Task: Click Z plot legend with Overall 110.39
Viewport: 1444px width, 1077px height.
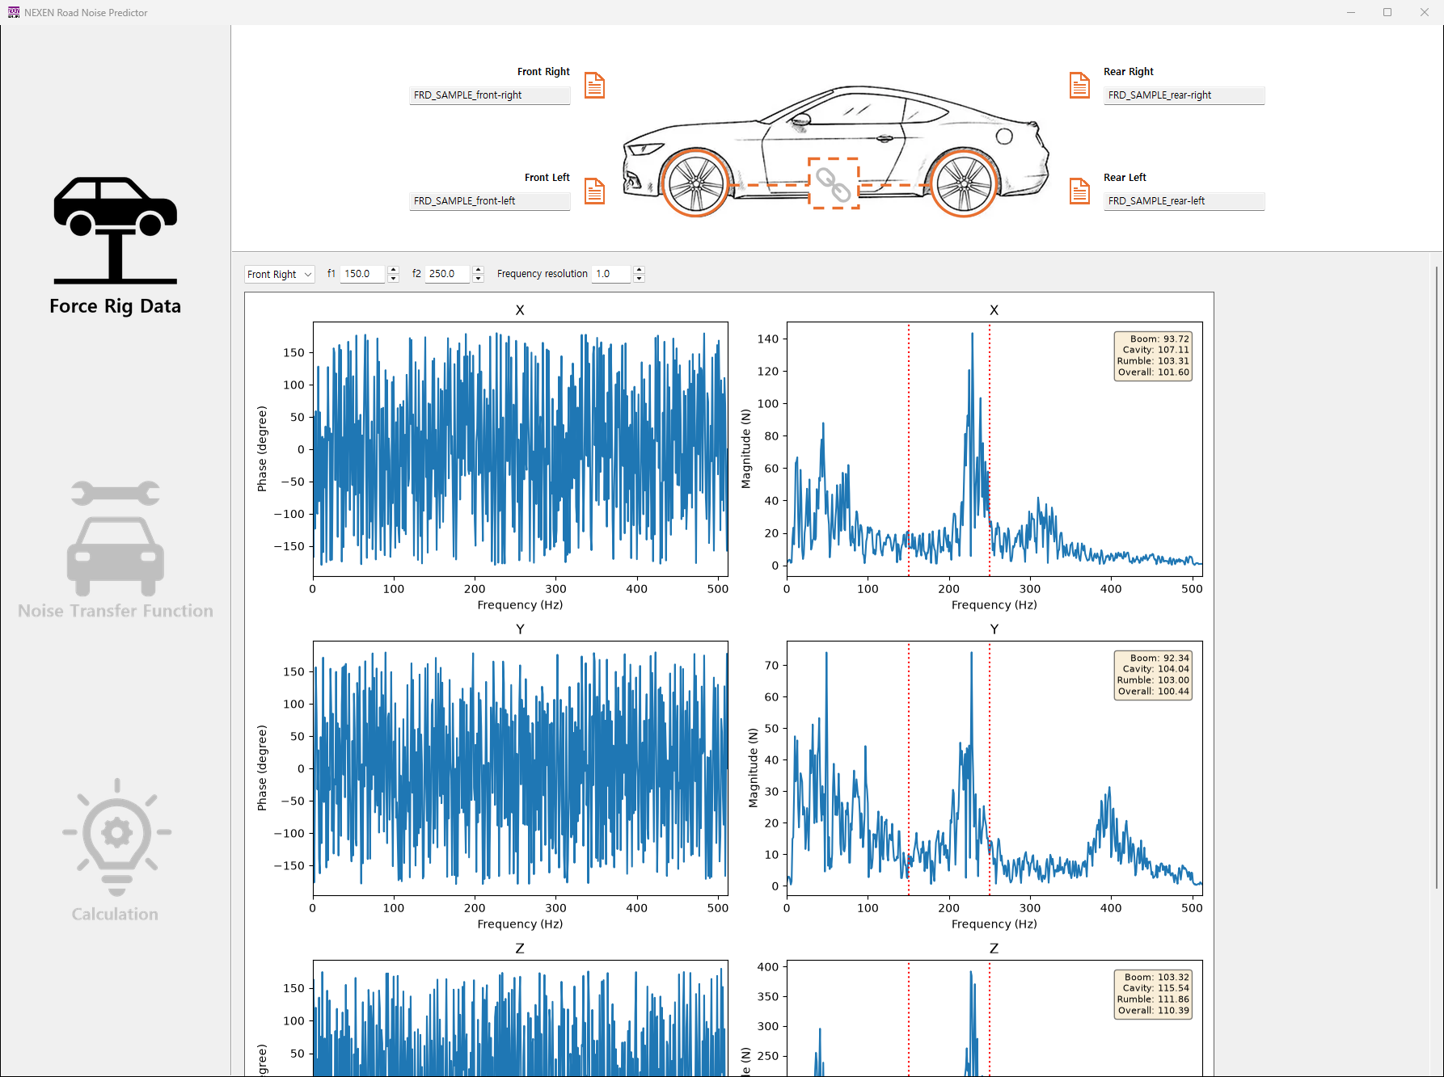Action: pos(1153,994)
